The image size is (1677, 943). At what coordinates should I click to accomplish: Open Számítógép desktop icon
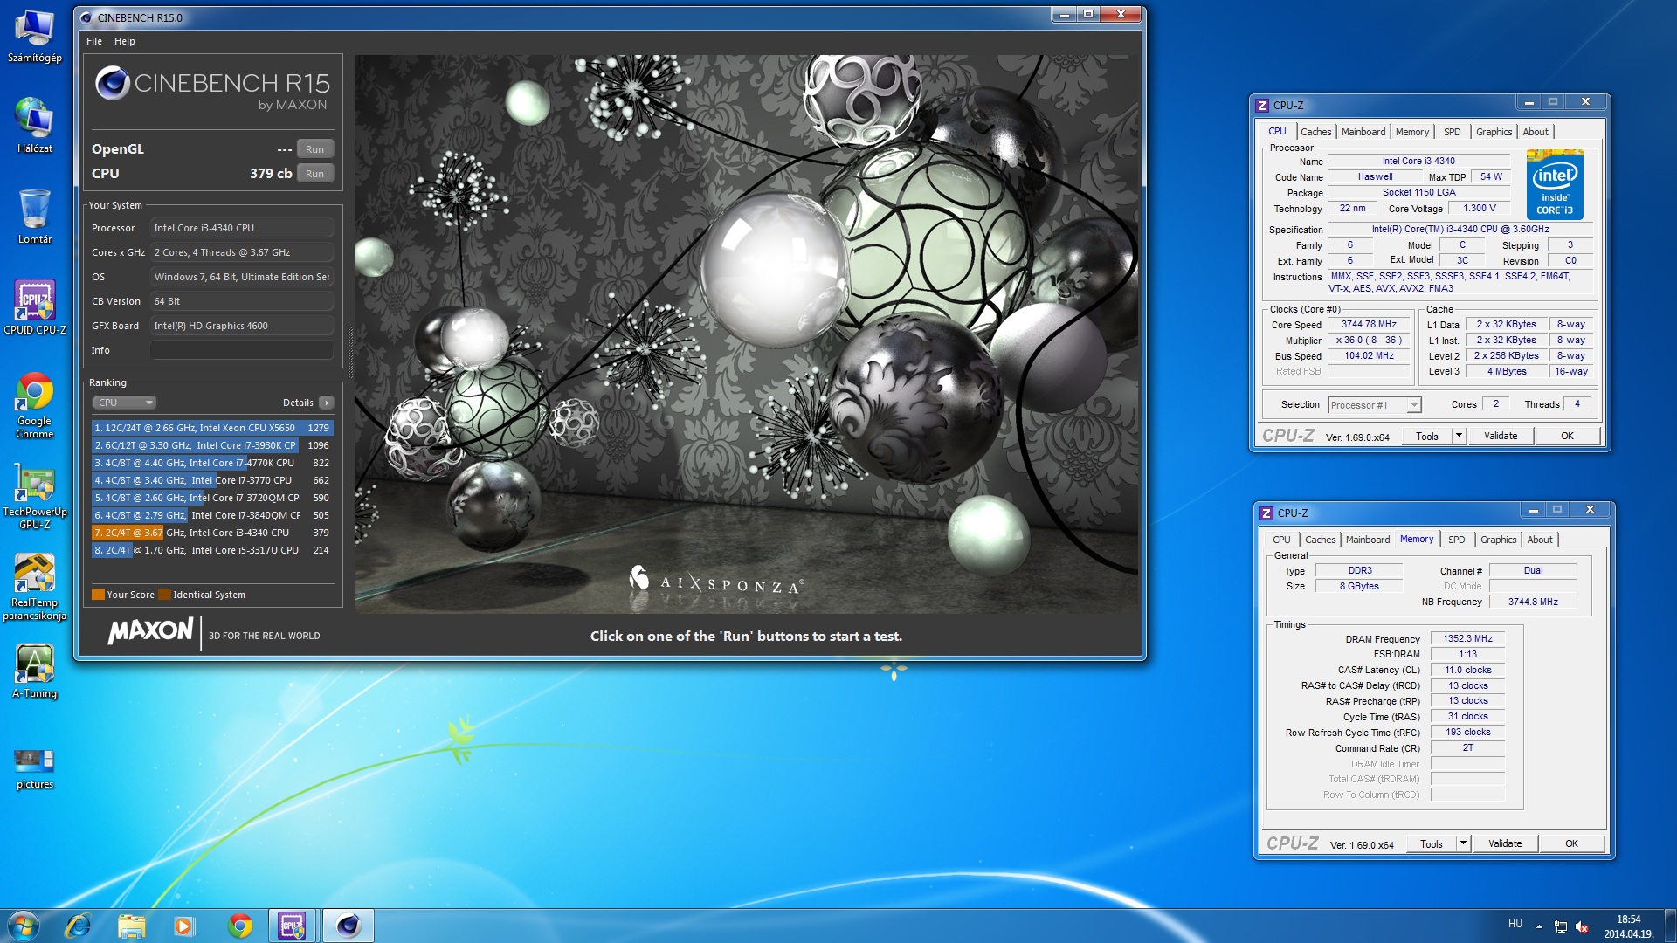point(35,37)
